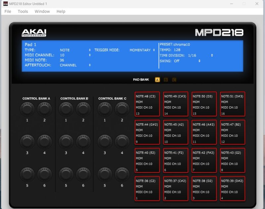This screenshot has height=209, width=265.
Task: Click knob 3 in Control Bank C
Action: click(x=105, y=141)
